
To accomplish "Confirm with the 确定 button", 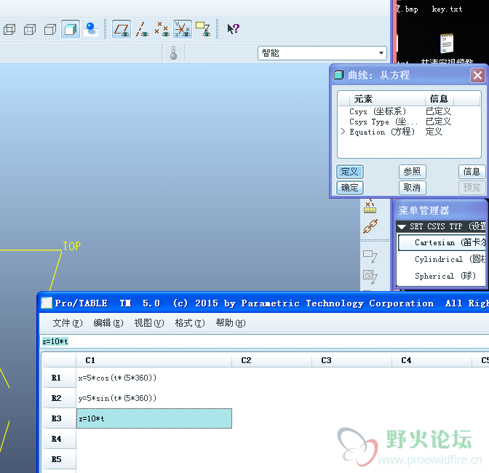I will (x=349, y=188).
